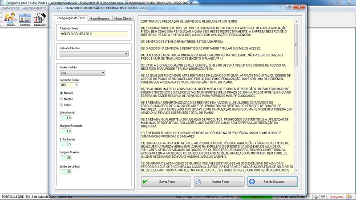The width and height of the screenshot is (356, 200).
Task: Click the green checkmark icon on Salvar Texto
Action: [146, 181]
